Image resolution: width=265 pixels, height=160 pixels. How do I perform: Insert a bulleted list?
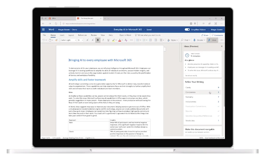tap(138, 40)
